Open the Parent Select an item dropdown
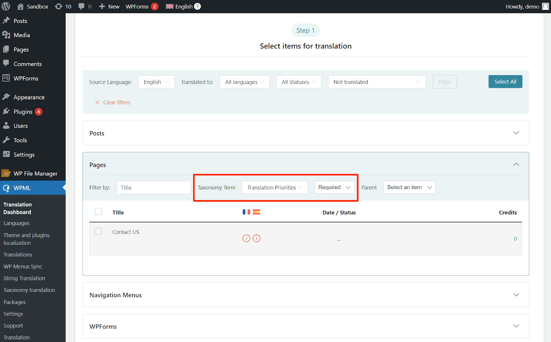551x342 pixels. [409, 187]
